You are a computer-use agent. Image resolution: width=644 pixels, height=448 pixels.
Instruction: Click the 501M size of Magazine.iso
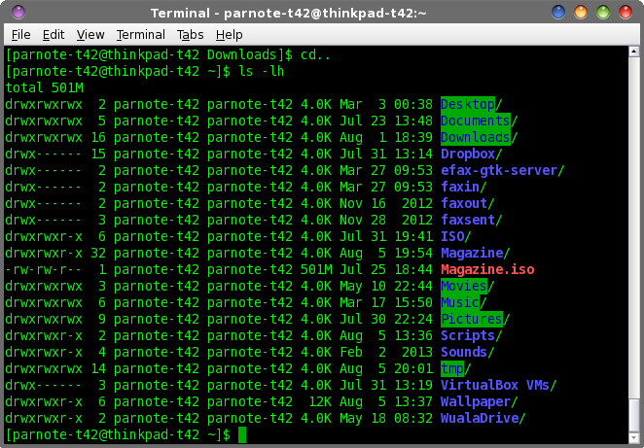(x=316, y=269)
